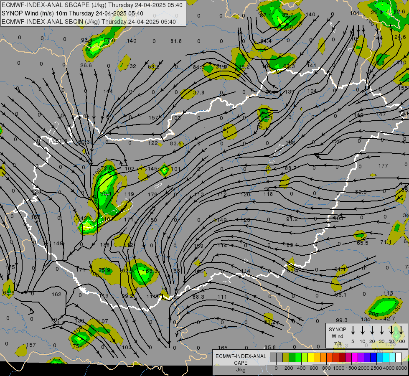This screenshot has height=376, width=409.
Task: Click the 83.3 value on the map
Action: click(x=152, y=271)
